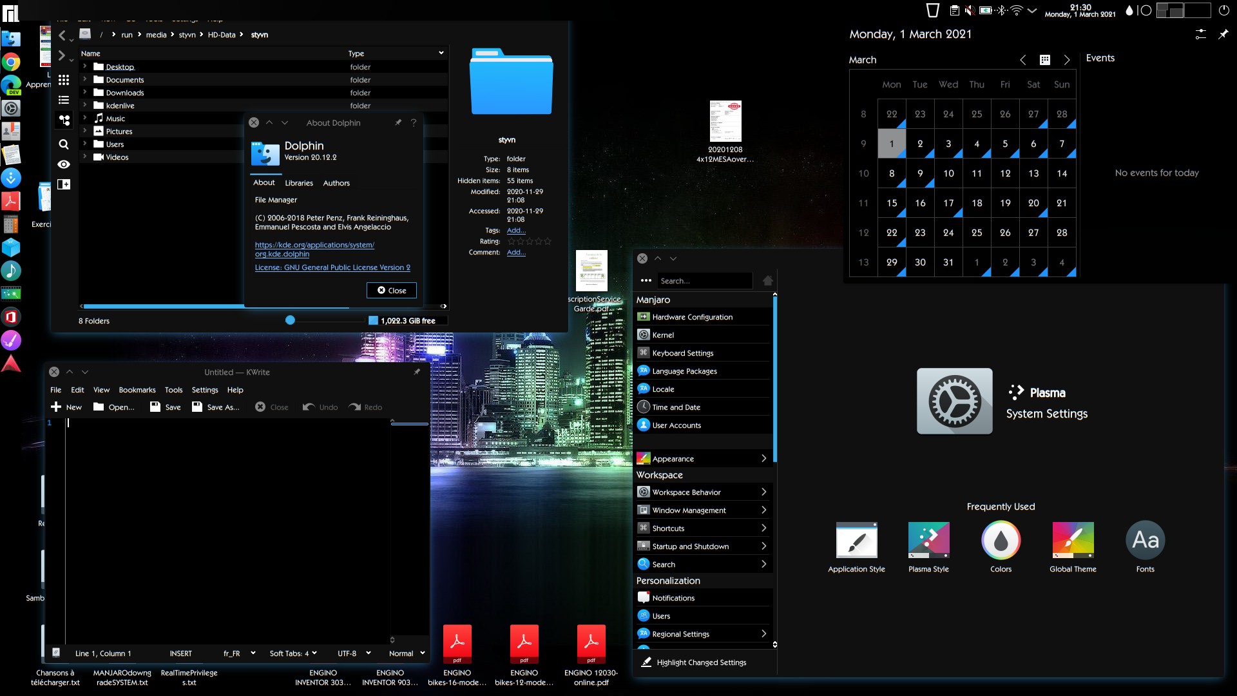Switch Dolphin to compact list view

64,100
